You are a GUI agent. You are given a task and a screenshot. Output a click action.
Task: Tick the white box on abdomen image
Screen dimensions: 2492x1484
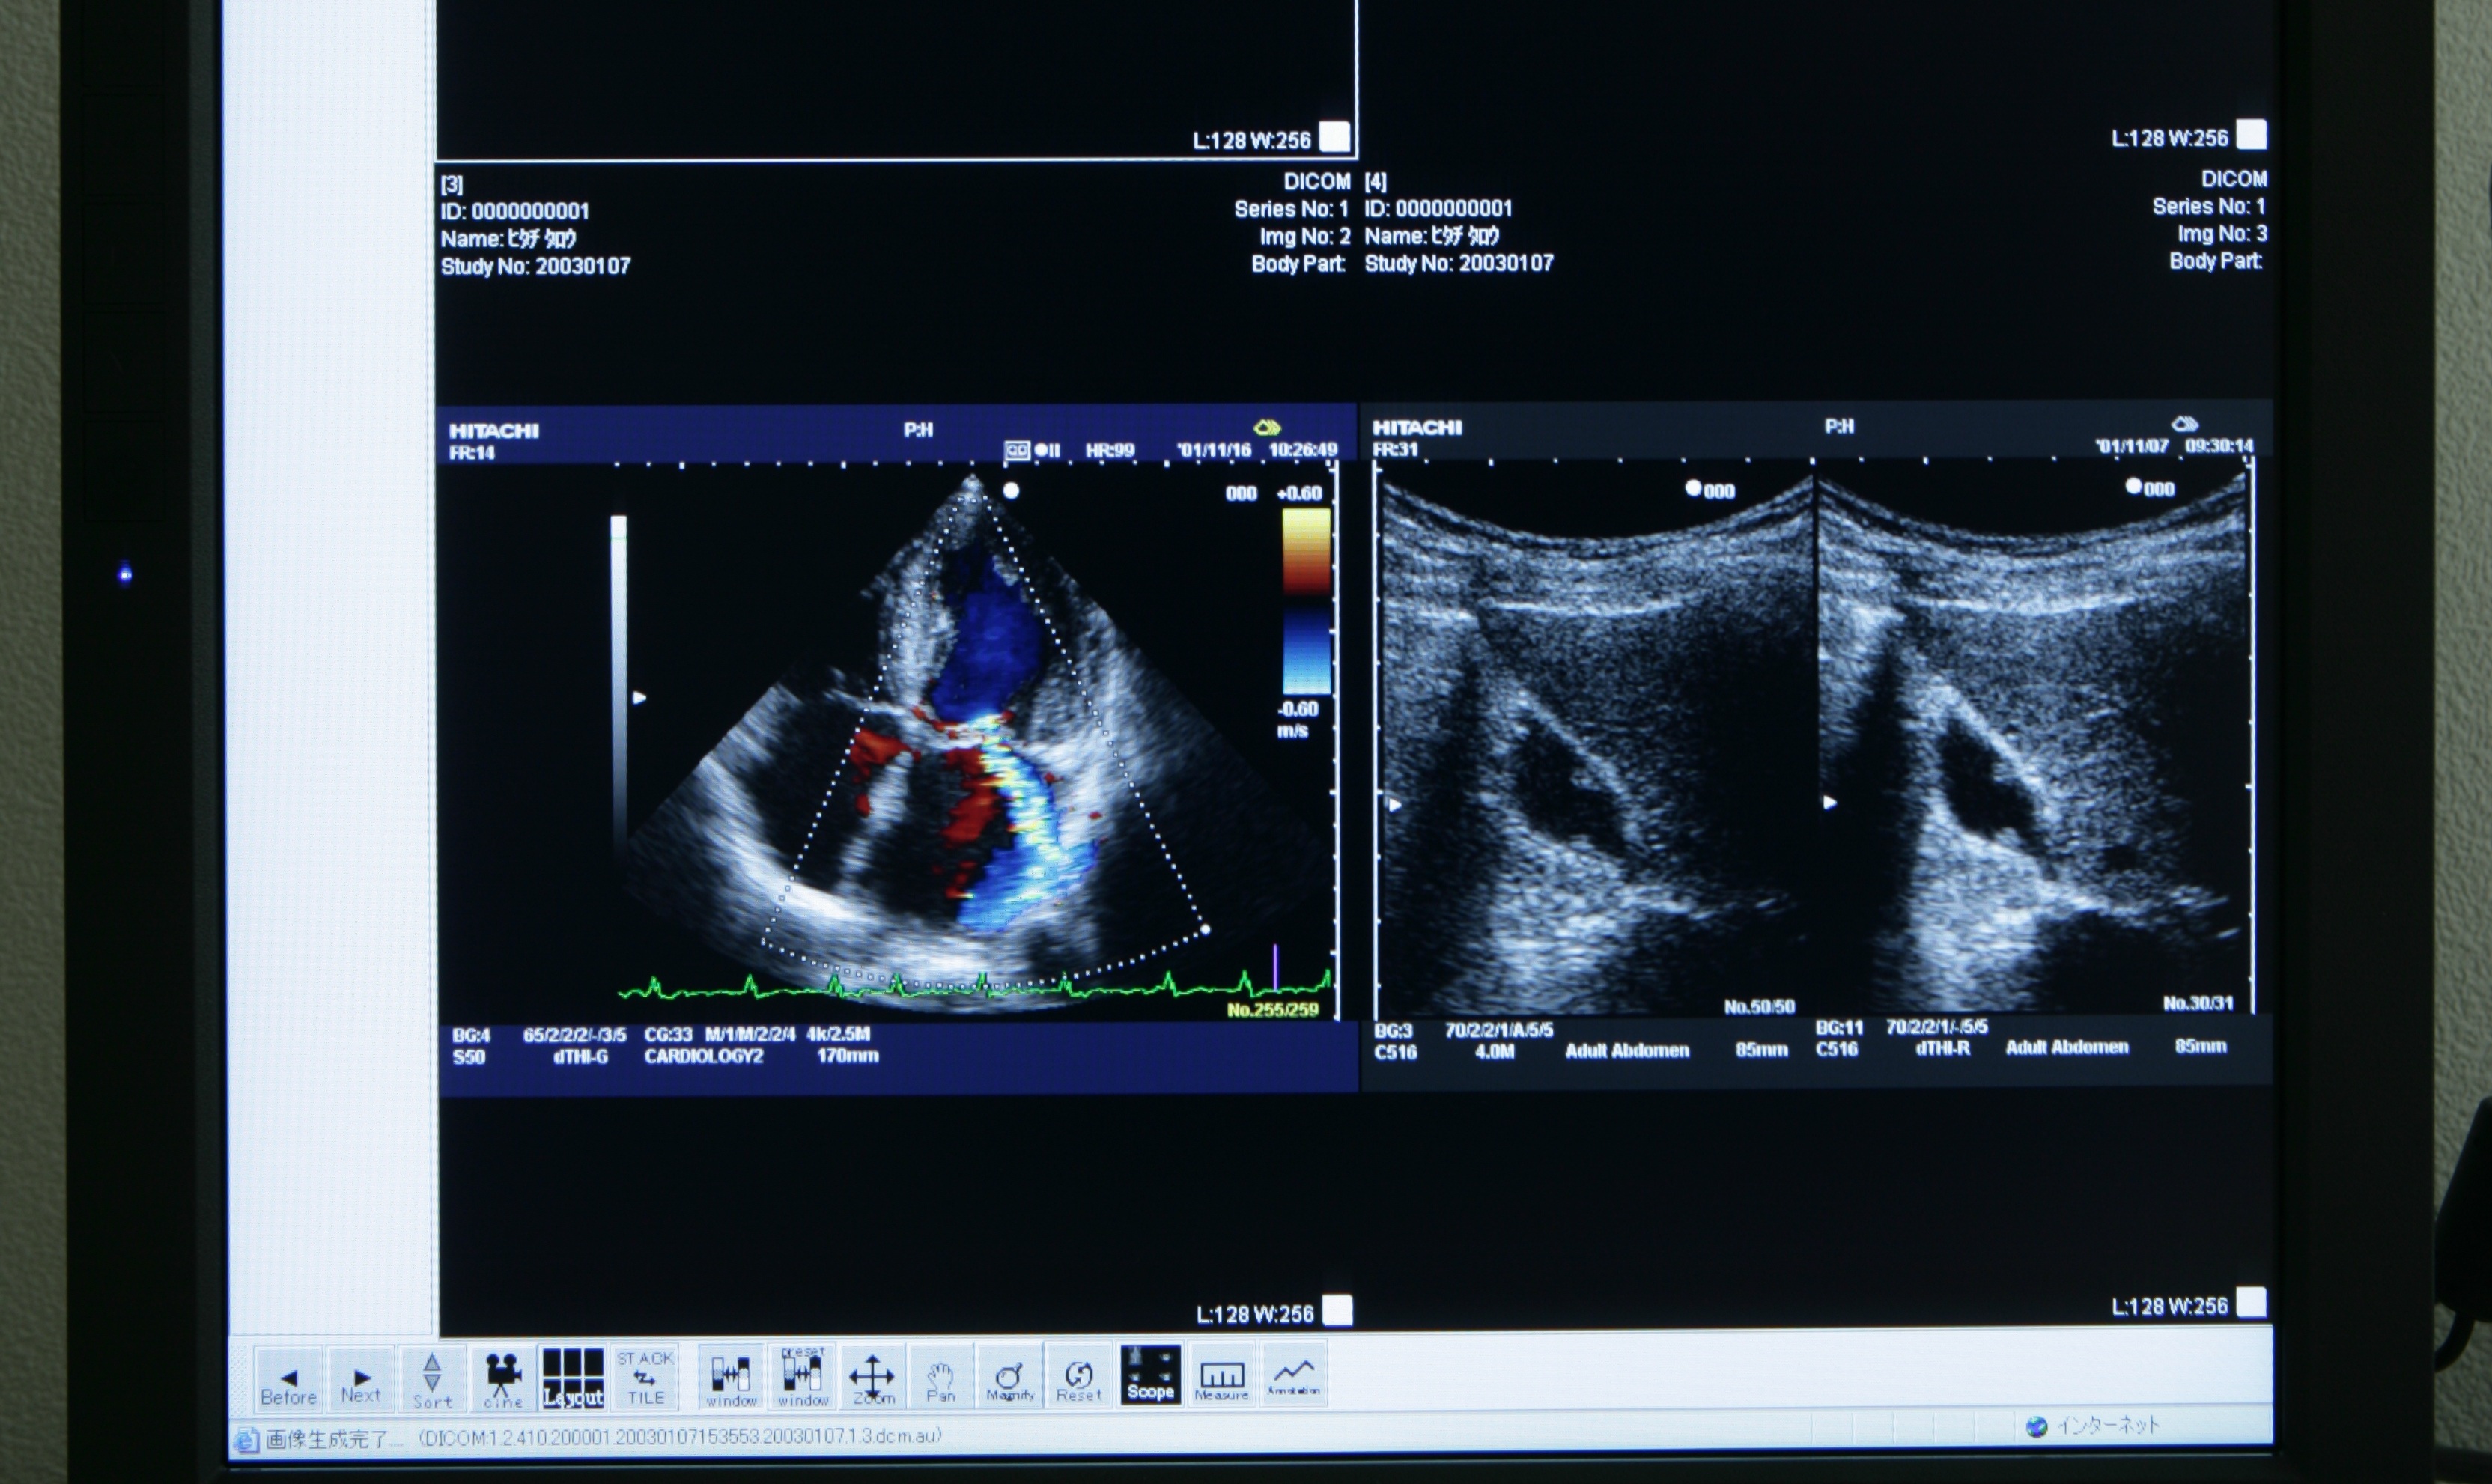(x=2251, y=1302)
